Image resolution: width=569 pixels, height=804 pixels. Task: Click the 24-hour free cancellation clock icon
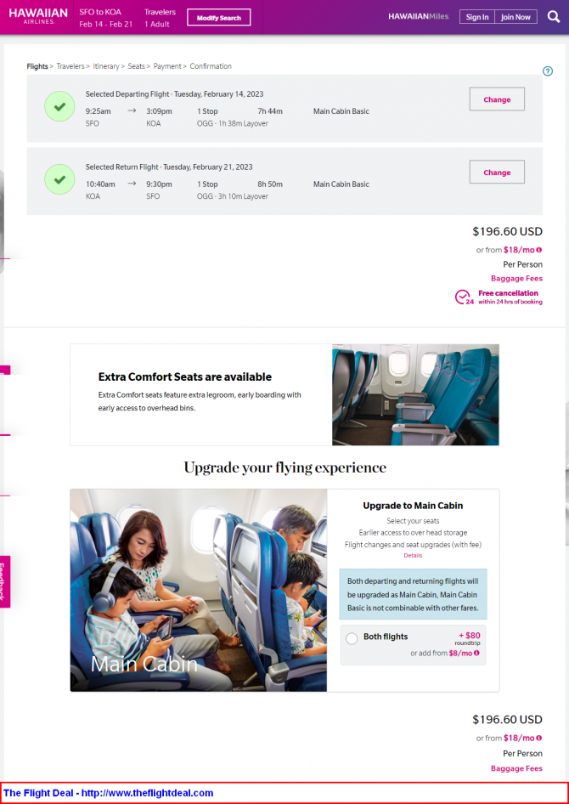464,297
